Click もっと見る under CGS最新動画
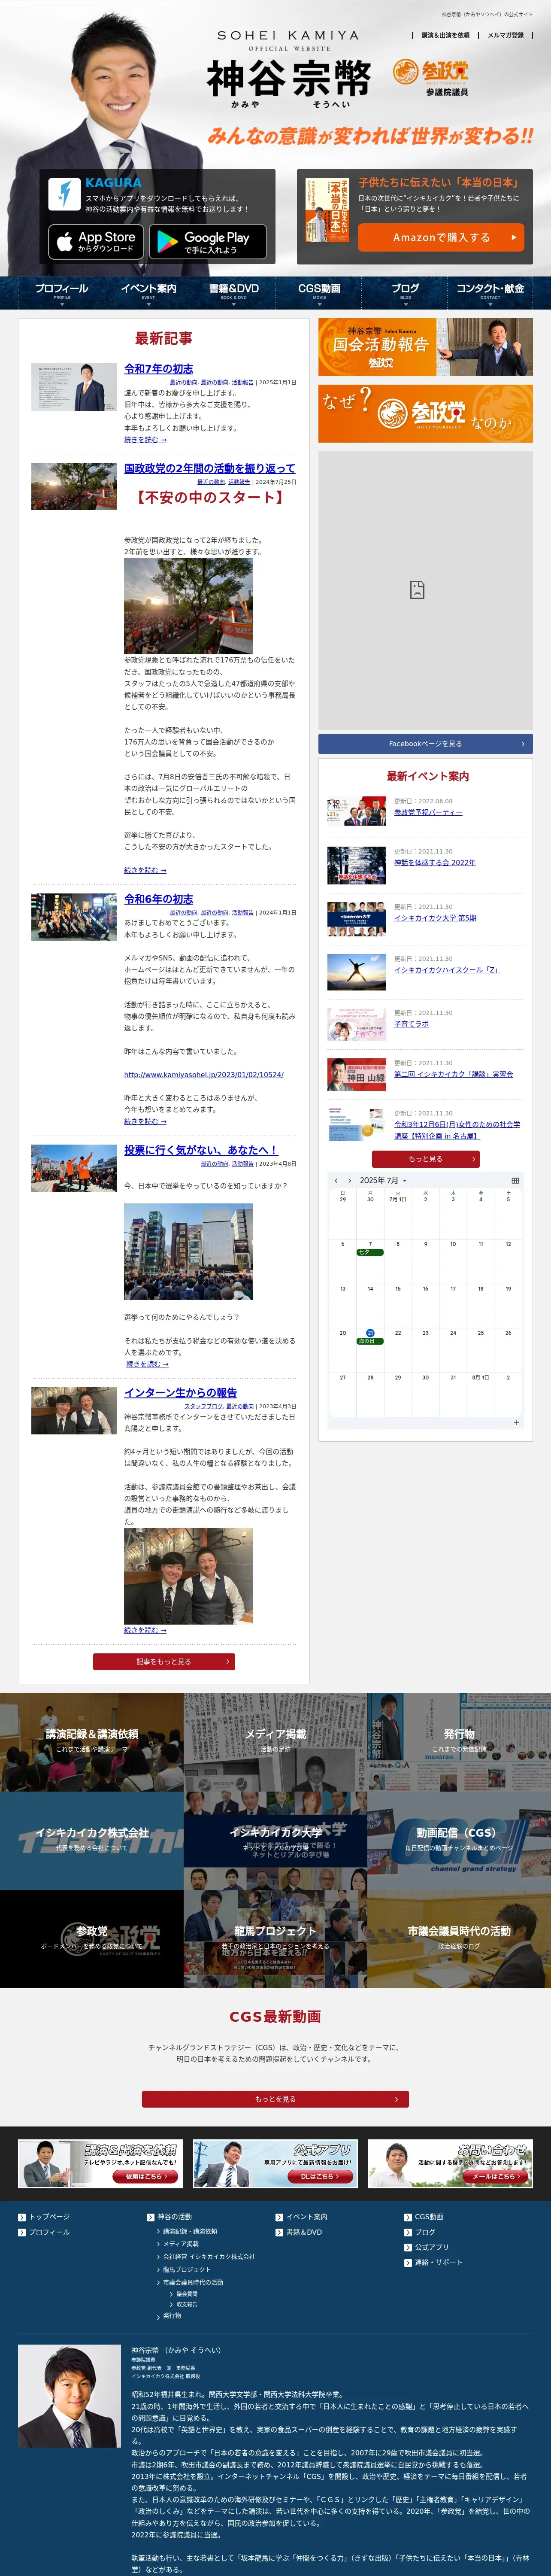 point(275,2099)
